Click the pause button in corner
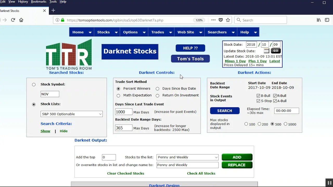333x187 pixels. tap(329, 183)
